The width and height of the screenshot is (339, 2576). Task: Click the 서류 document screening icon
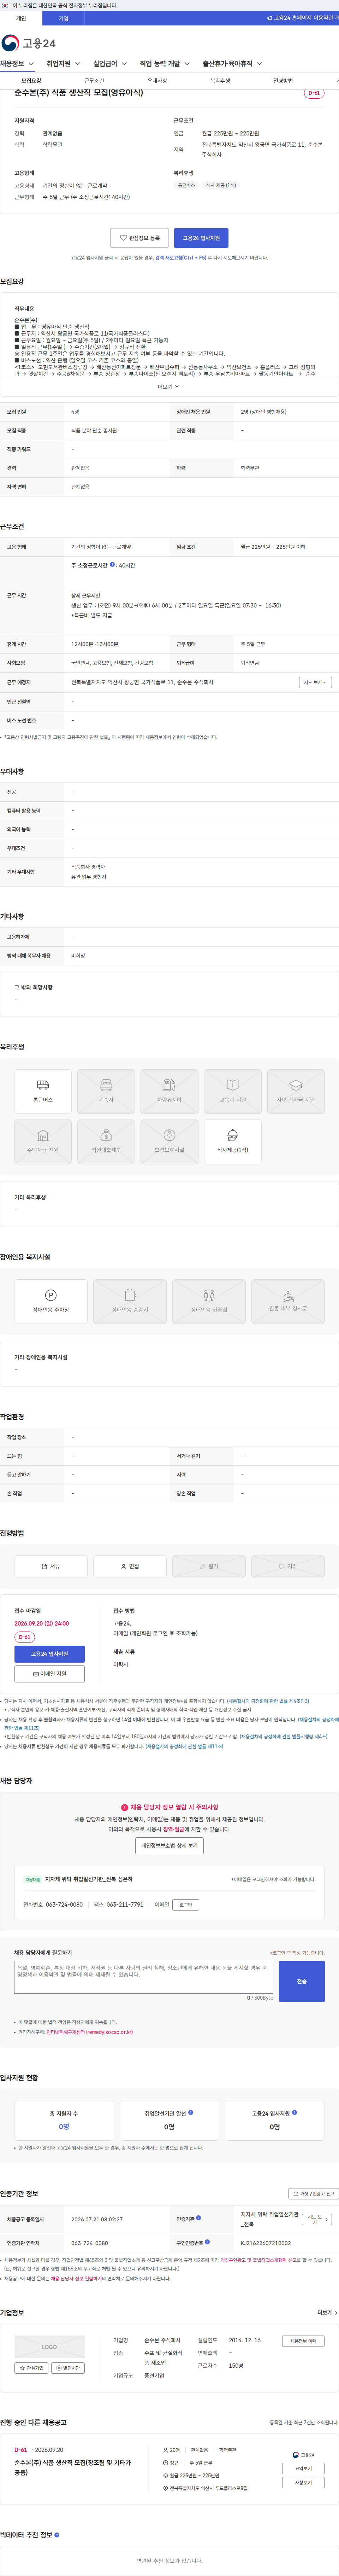pyautogui.click(x=51, y=1566)
